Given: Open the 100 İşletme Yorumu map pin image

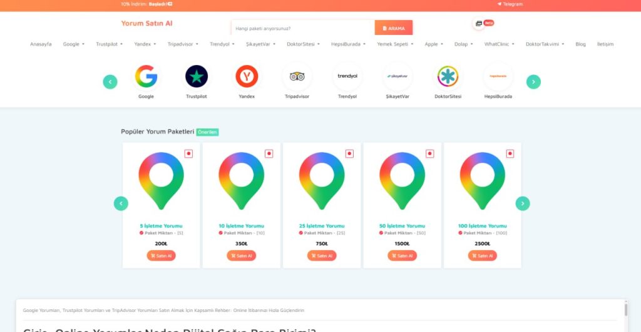Looking at the screenshot, I should click(483, 181).
